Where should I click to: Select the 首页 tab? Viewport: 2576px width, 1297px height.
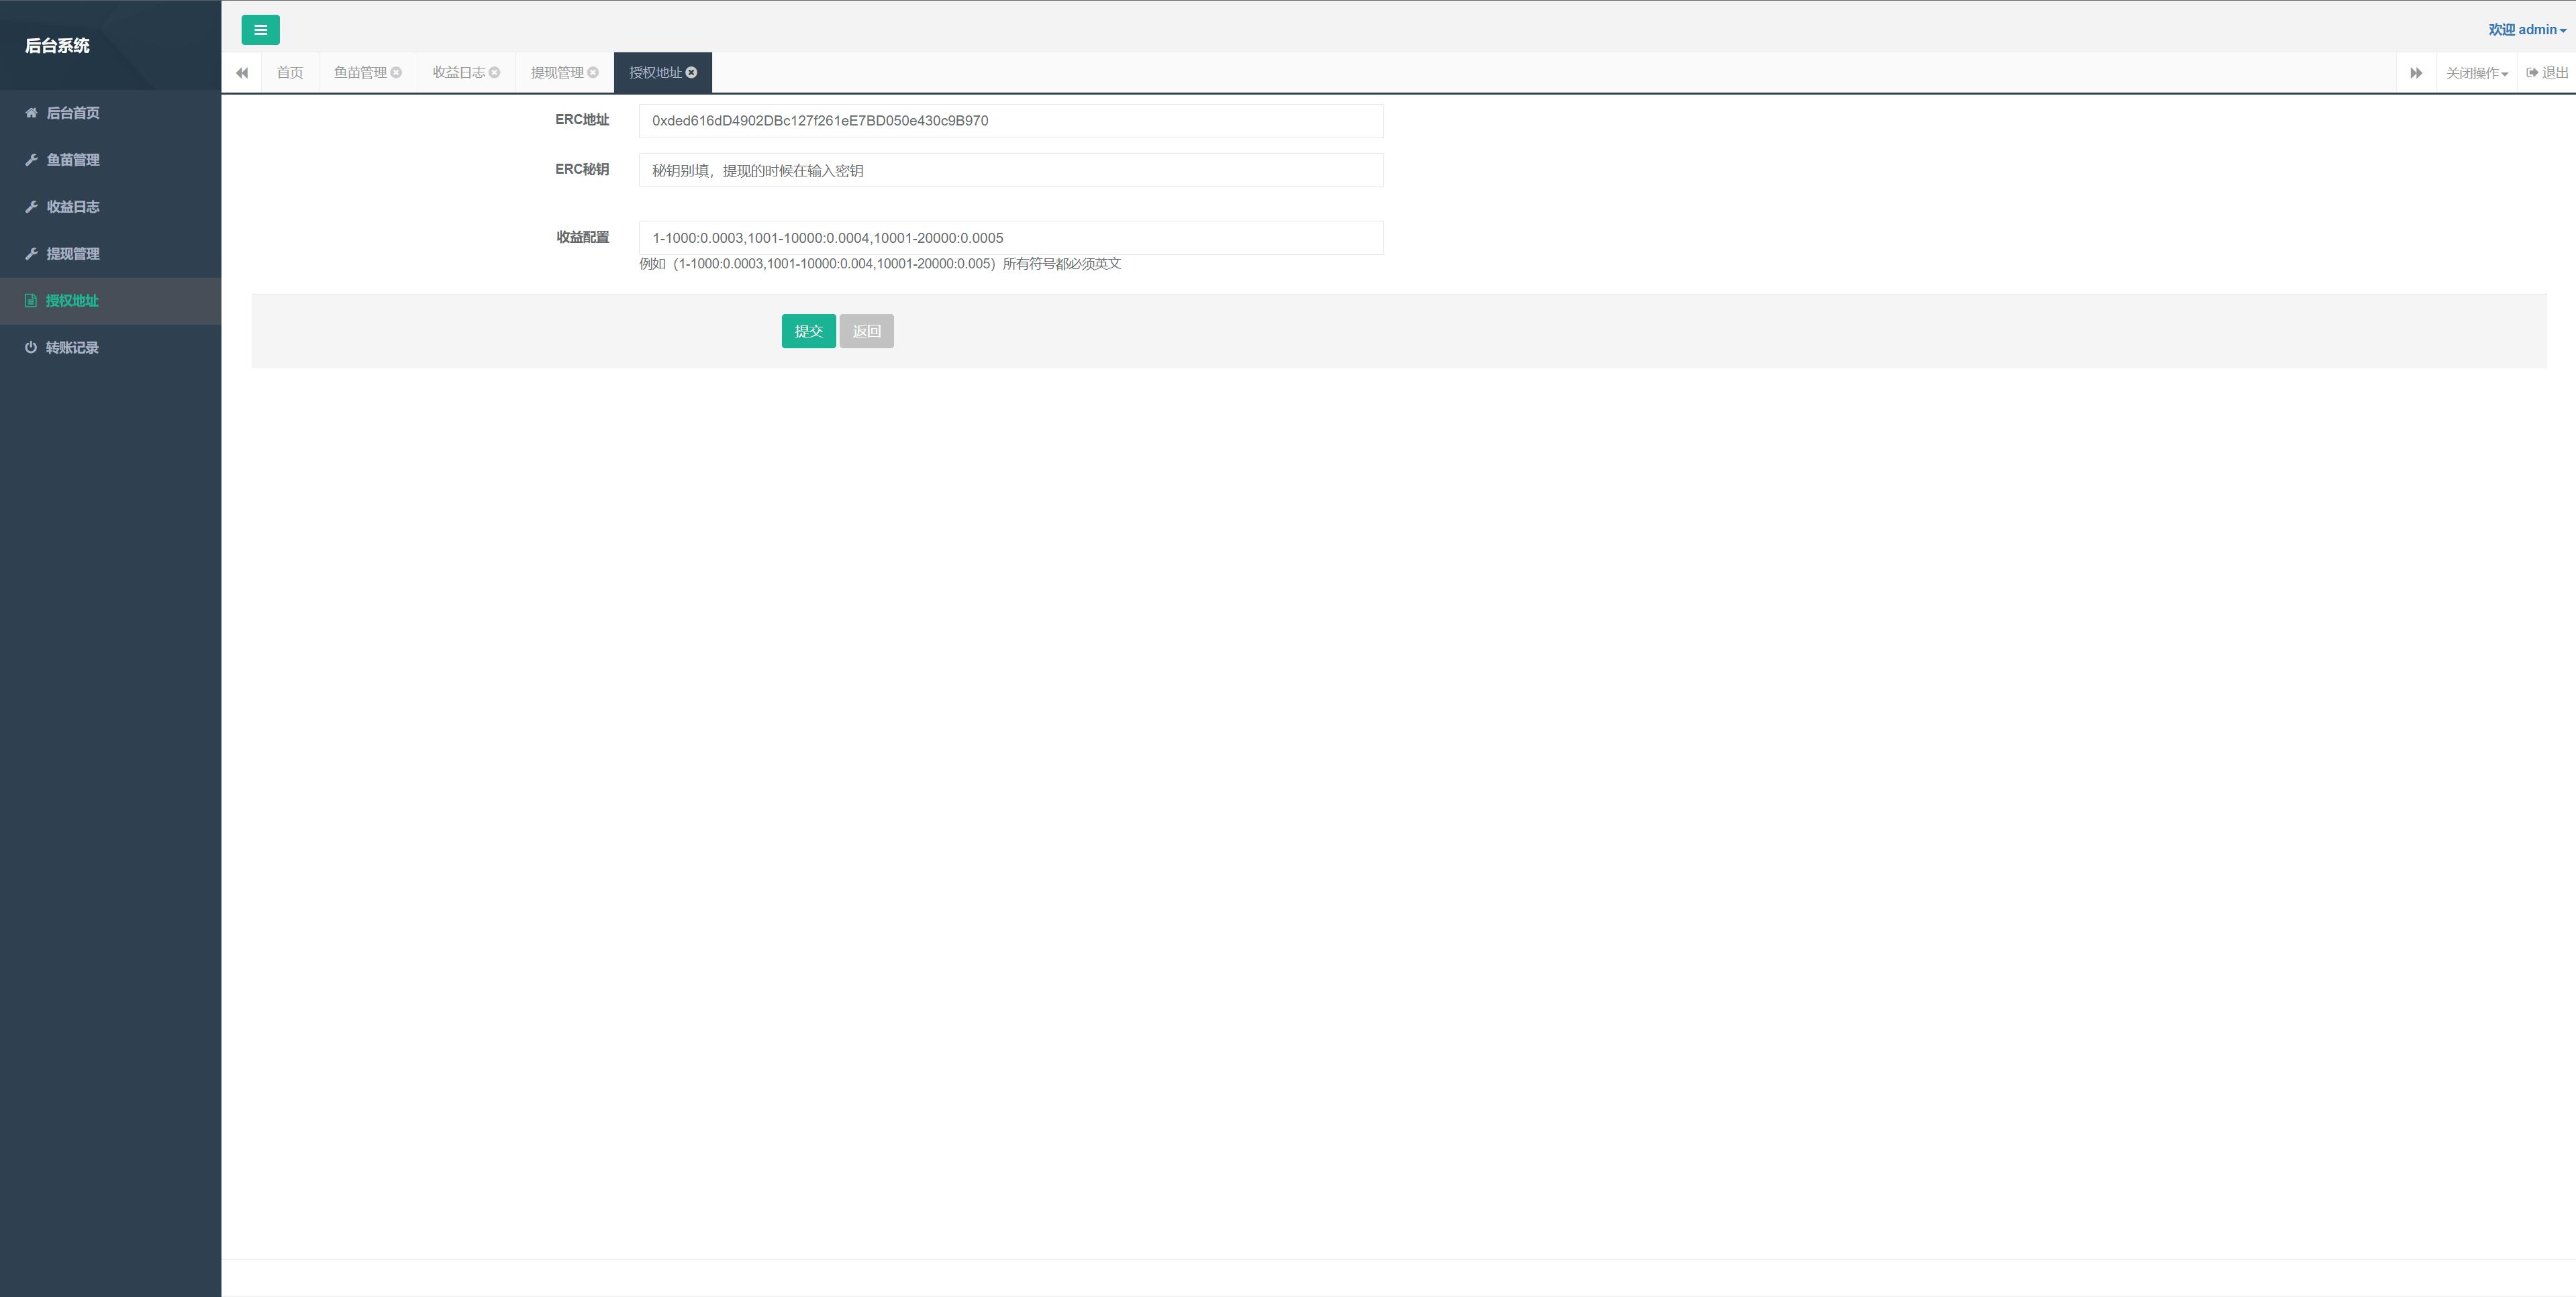coord(289,71)
